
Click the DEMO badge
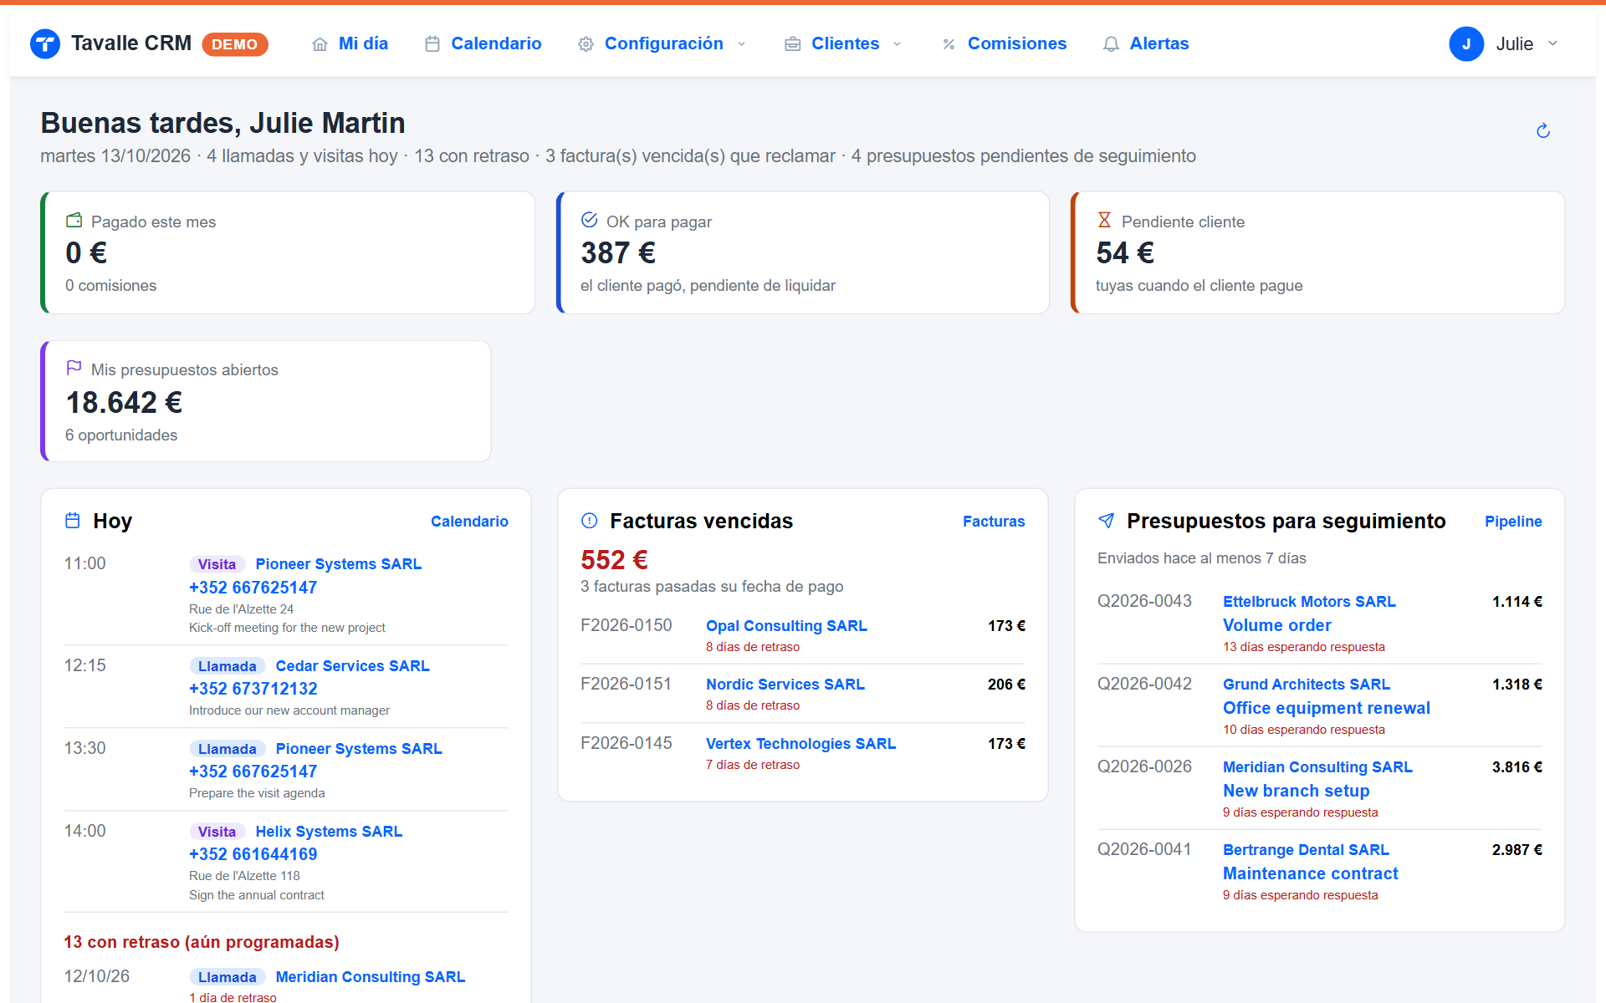point(235,44)
